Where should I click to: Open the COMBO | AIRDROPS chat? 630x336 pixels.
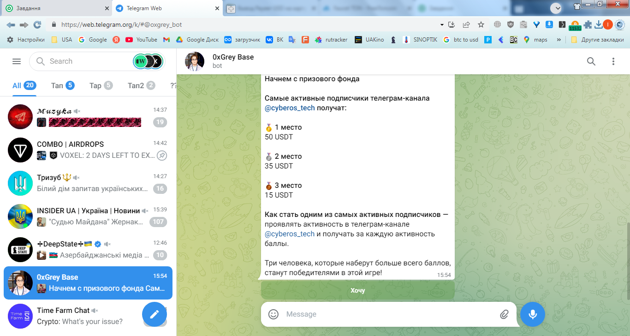88,150
